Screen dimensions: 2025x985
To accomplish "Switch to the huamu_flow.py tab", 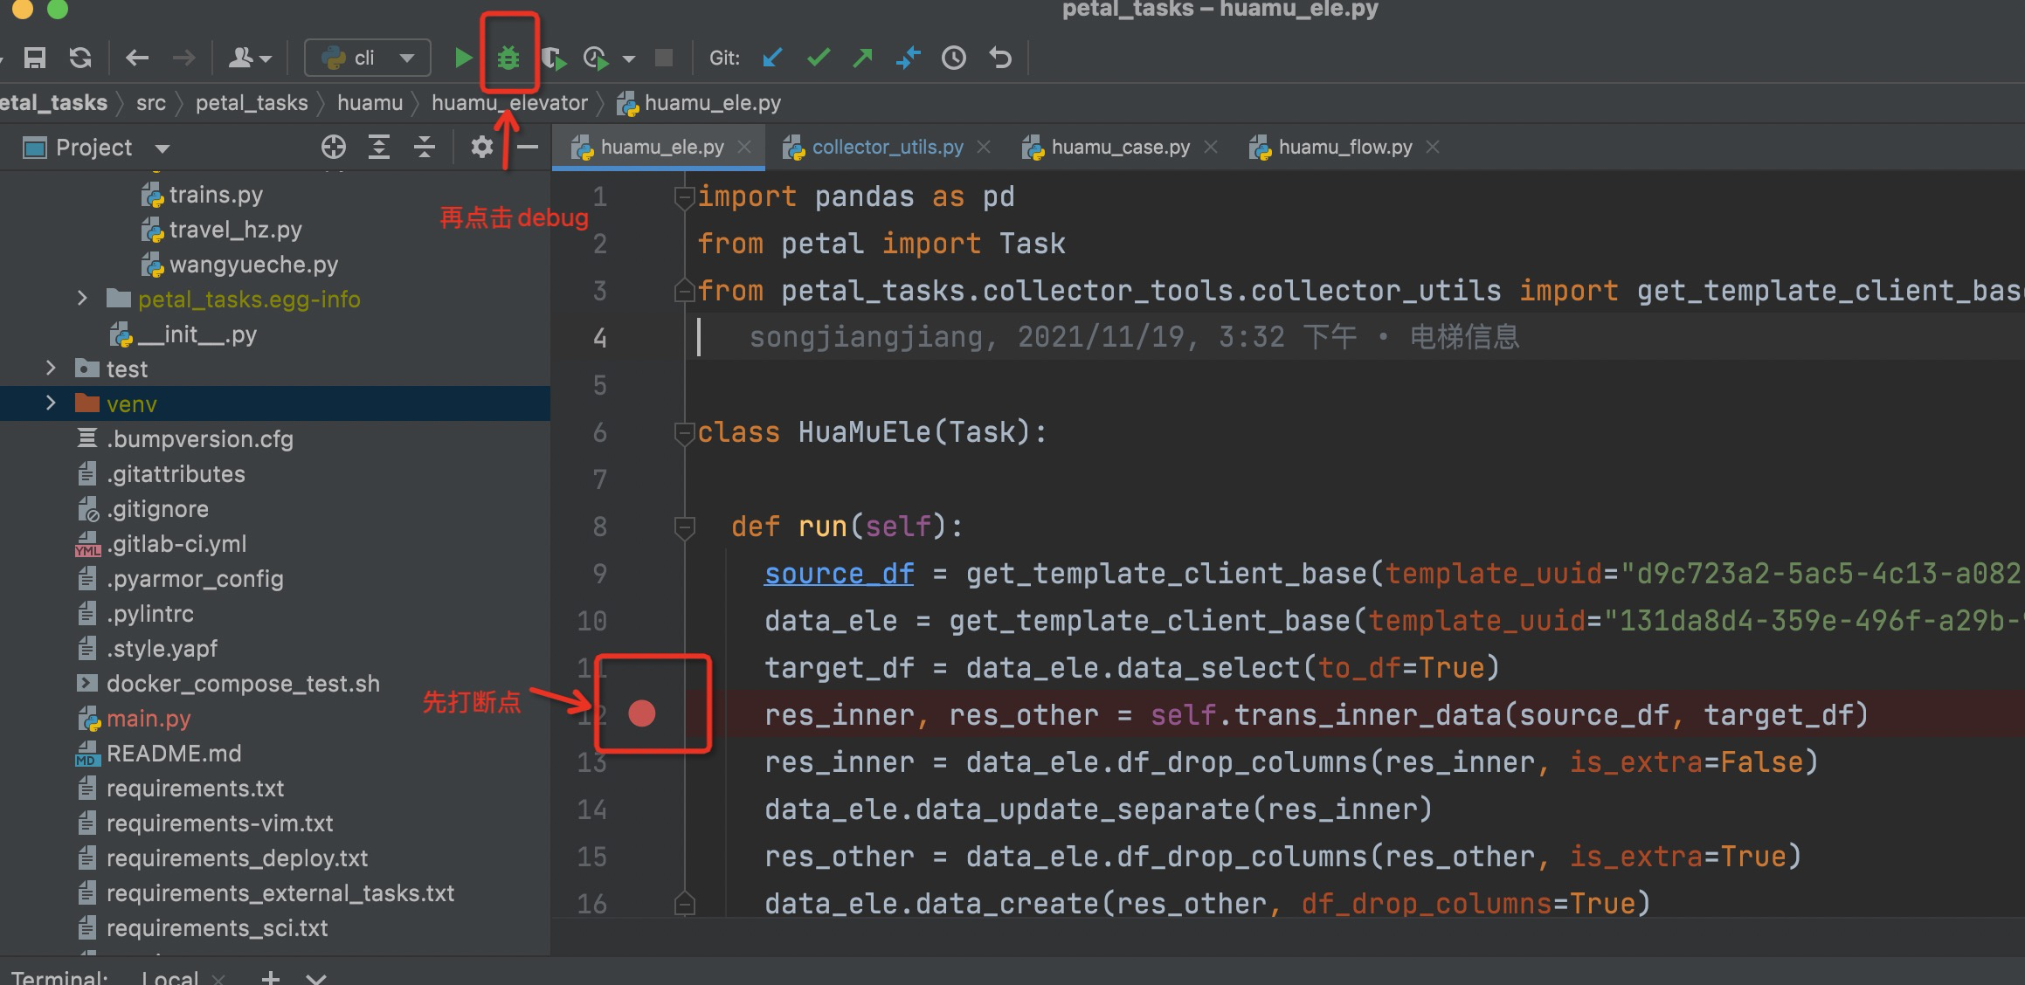I will 1344,147.
